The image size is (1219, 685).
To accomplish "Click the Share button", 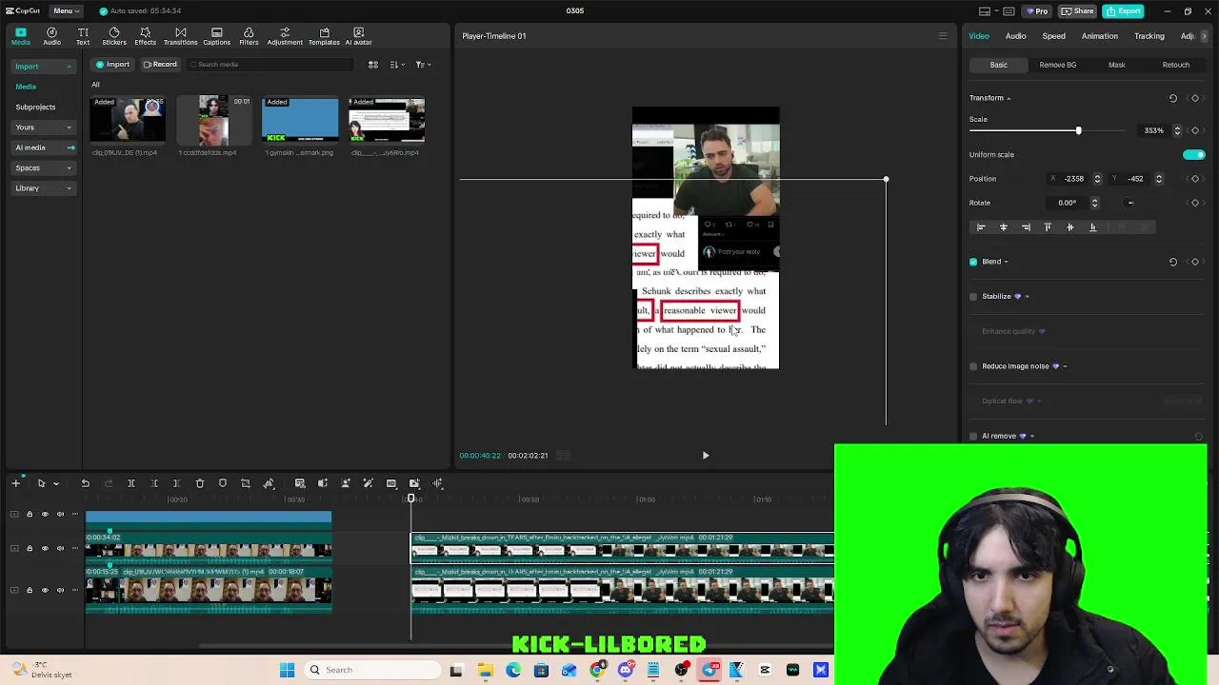I will point(1078,11).
